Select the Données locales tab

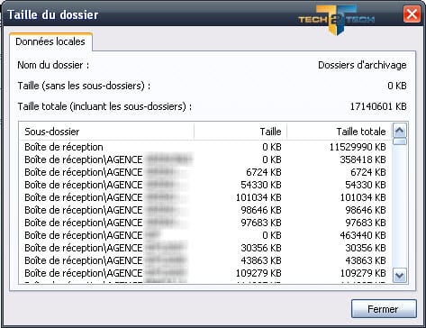(x=50, y=41)
